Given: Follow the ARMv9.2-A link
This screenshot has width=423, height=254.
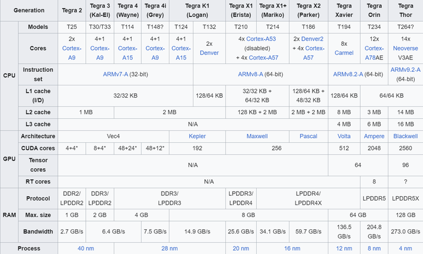Looking at the screenshot, I should (x=405, y=69).
